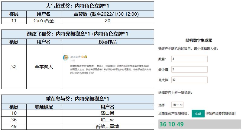Select the 洛白易 username cell

[x=107, y=113]
